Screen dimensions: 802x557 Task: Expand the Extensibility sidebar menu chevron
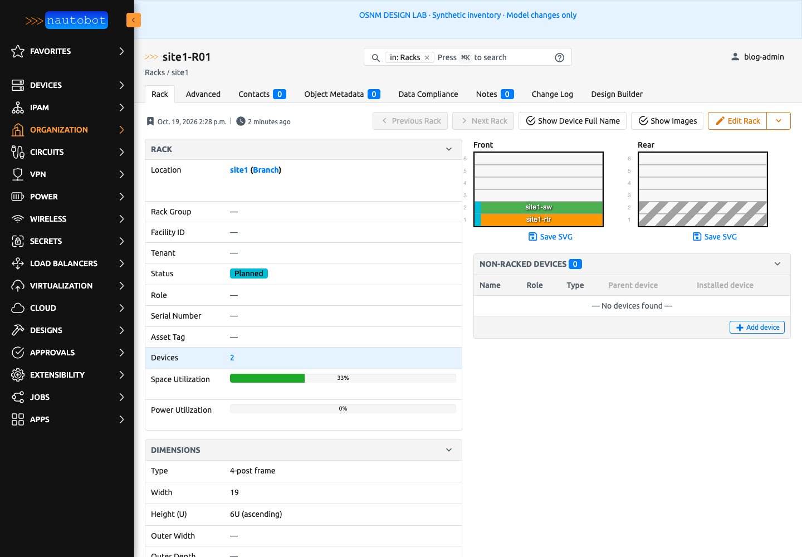coord(121,375)
